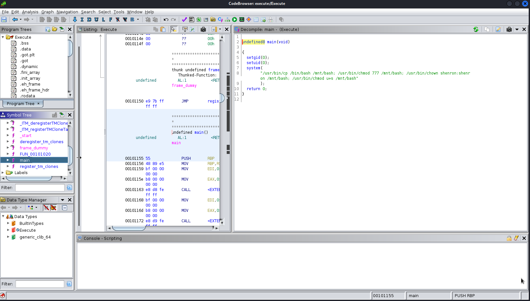530x301 pixels.
Task: Select .rodata section in Program Trees
Action: 27,96
